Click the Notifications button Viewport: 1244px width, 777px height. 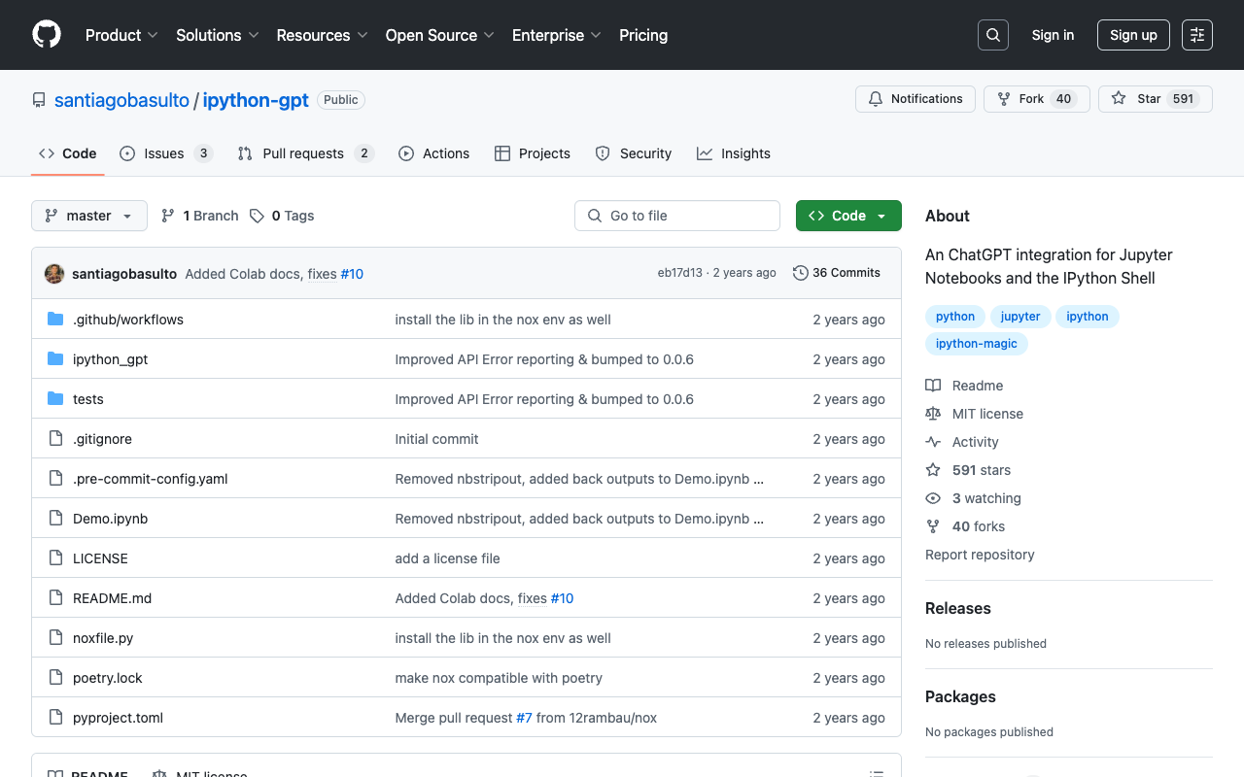(x=916, y=99)
